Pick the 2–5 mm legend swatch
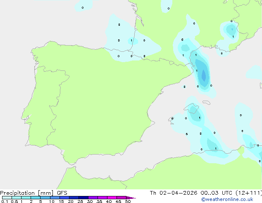The height and width of the screenshot is (203, 262). point(36,198)
